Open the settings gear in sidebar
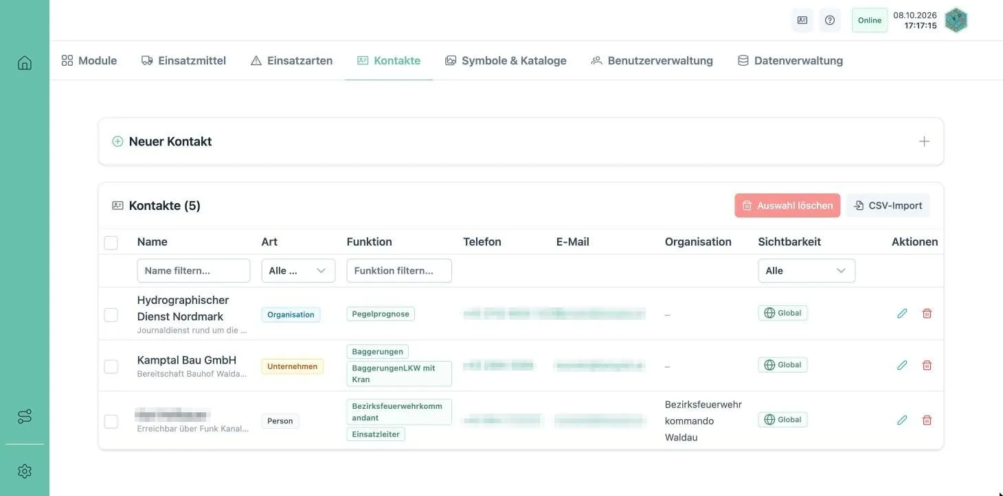The height and width of the screenshot is (496, 1003). pos(25,471)
